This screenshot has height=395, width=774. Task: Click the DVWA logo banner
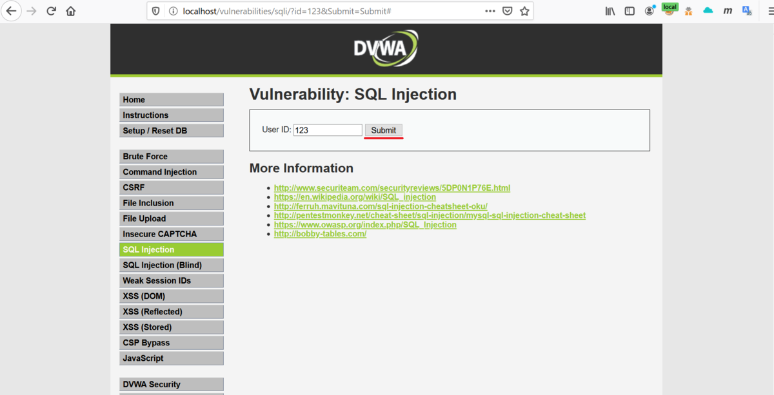(x=386, y=49)
